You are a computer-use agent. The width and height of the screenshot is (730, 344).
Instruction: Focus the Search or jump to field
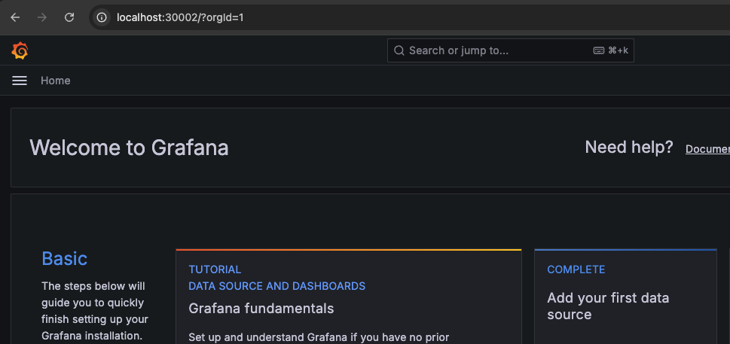click(x=510, y=50)
